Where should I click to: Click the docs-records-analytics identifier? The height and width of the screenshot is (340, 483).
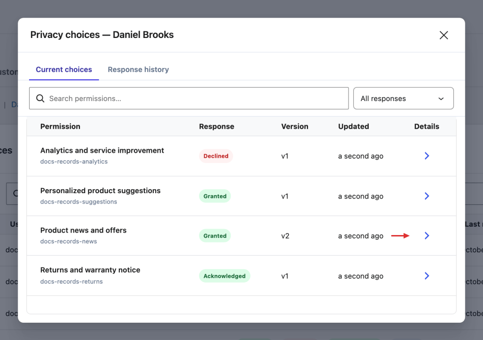[x=74, y=162]
